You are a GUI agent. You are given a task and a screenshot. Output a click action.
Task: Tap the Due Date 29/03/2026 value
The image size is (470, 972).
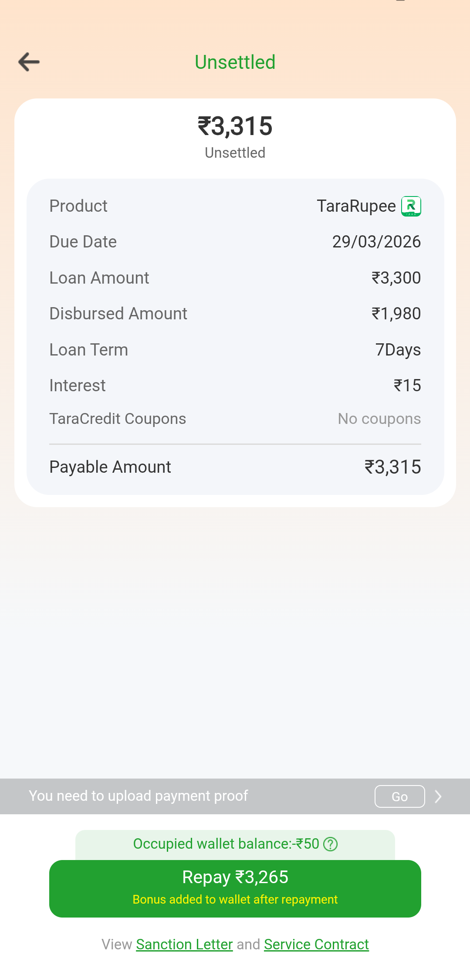(376, 242)
